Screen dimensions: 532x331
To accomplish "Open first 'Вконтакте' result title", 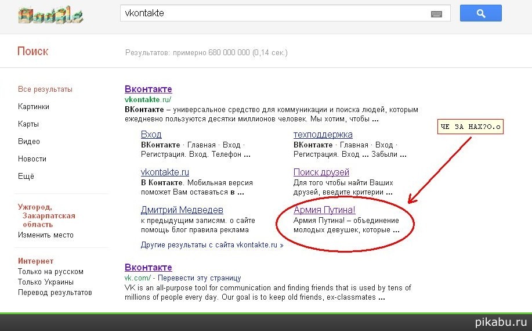I will [148, 89].
